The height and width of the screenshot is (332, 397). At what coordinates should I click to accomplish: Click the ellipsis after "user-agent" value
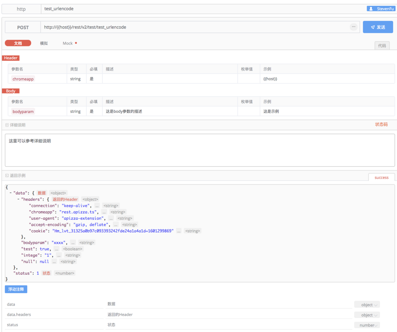point(111,218)
